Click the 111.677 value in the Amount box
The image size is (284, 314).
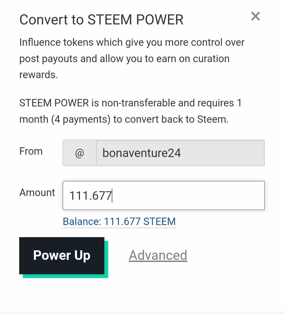pyautogui.click(x=90, y=196)
